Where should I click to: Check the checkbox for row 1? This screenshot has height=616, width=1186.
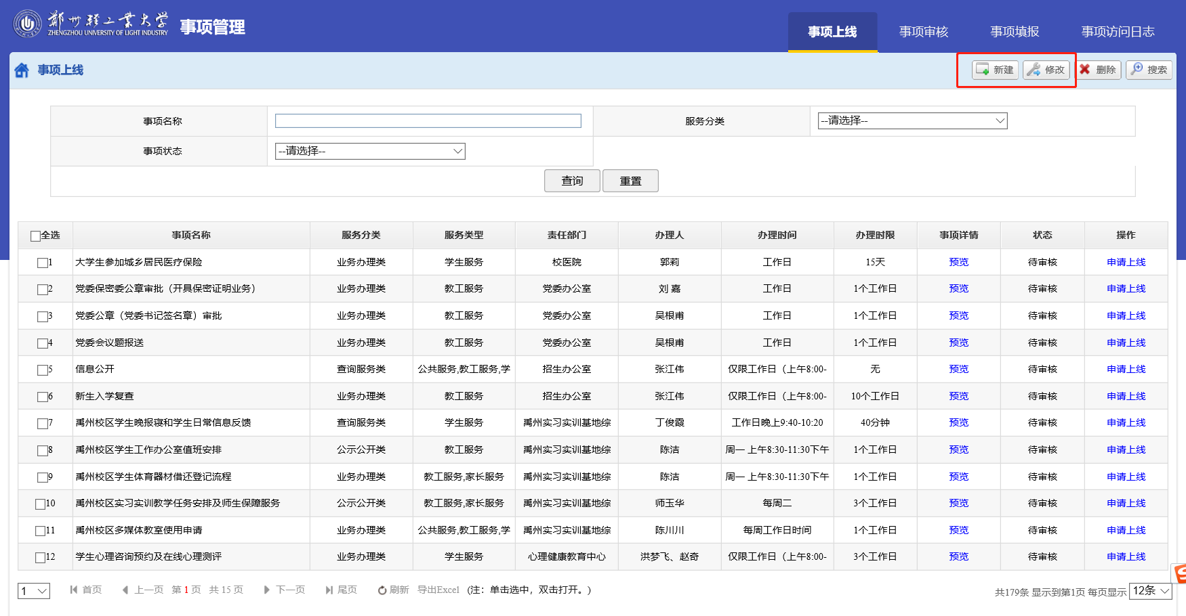(42, 263)
